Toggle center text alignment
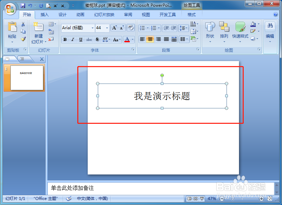Screen dimensions: 282x205 (x=150, y=40)
